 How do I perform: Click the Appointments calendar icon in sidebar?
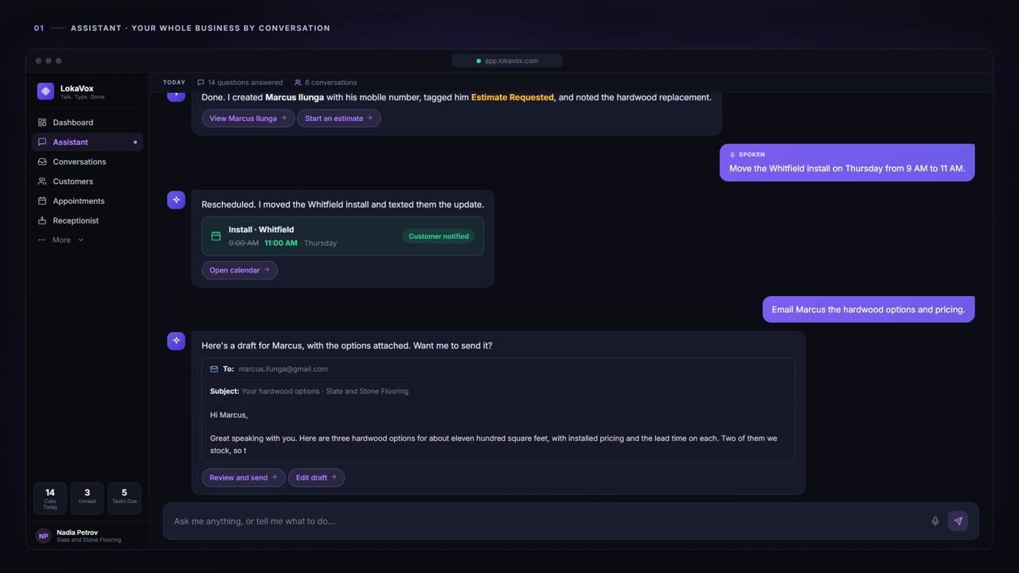tap(42, 201)
